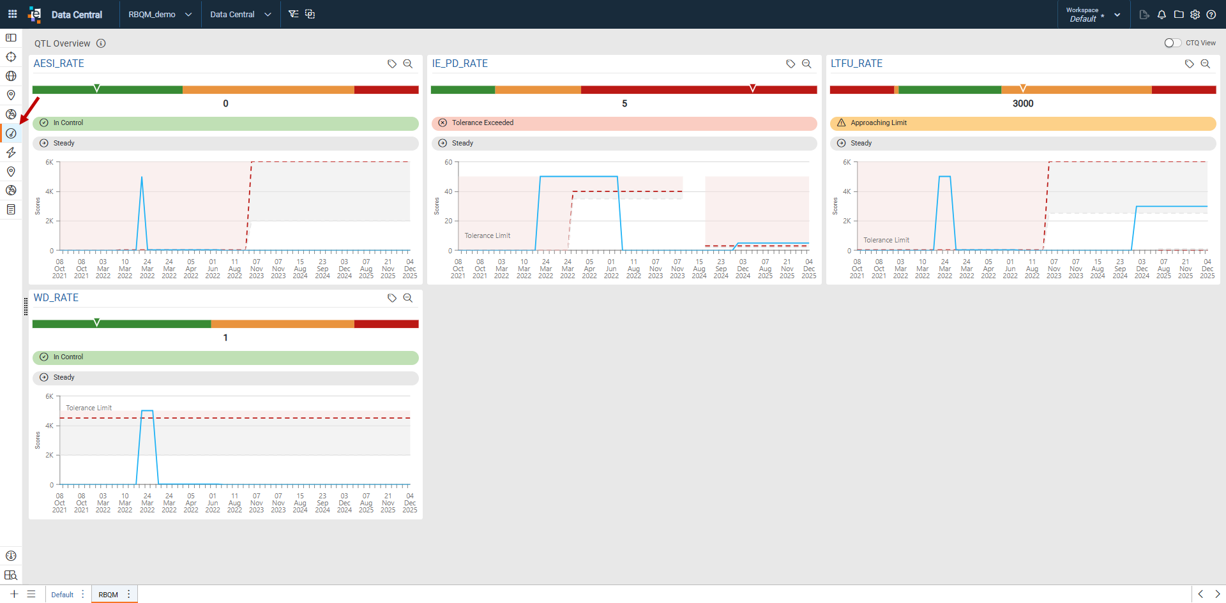Screen dimensions: 1226x603
Task: Open the LTFU_RATE title link
Action: pyautogui.click(x=856, y=64)
